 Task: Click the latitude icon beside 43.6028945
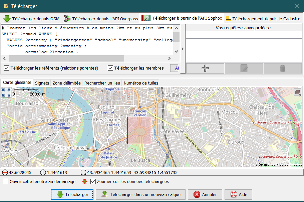pyautogui.click(x=5, y=172)
